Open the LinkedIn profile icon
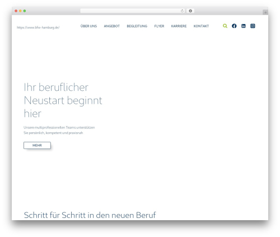The image size is (280, 237). click(243, 26)
